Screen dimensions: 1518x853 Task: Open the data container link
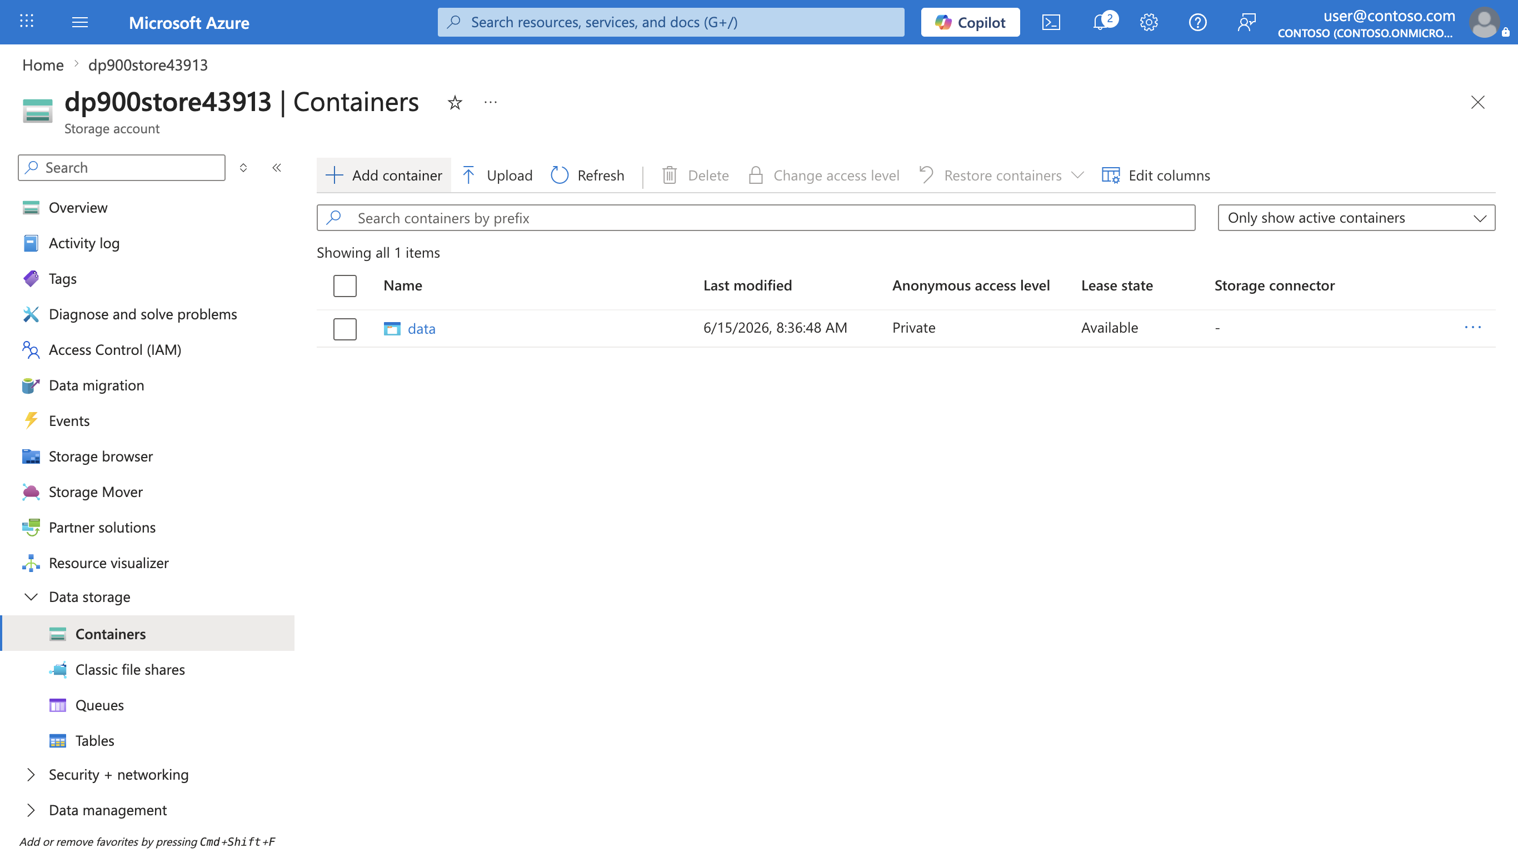pos(421,329)
